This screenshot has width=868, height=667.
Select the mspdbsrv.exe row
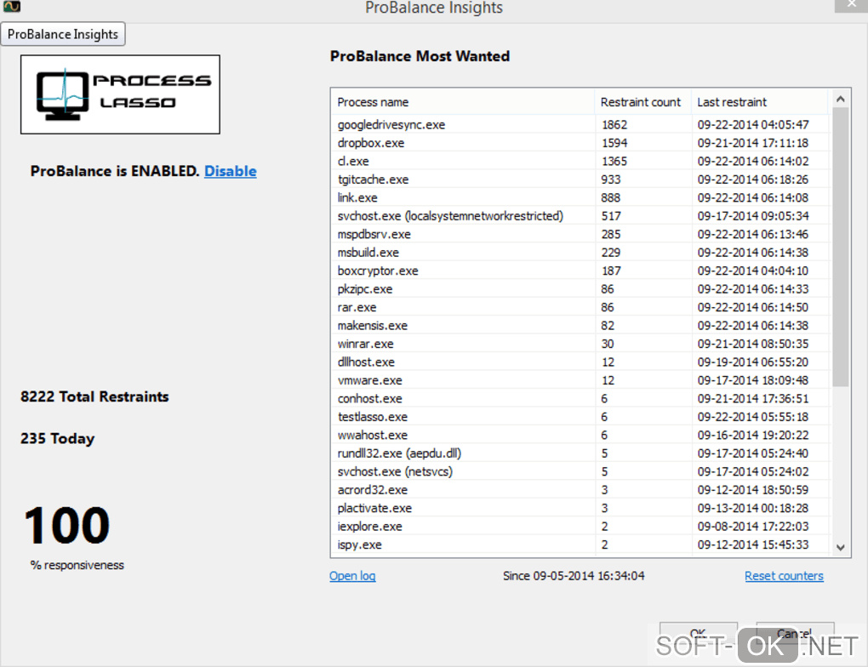[x=580, y=234]
